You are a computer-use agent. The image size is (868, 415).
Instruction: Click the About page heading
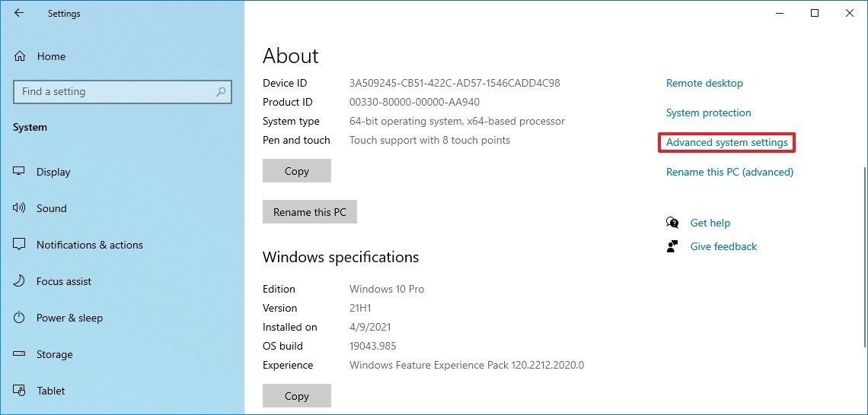tap(291, 55)
